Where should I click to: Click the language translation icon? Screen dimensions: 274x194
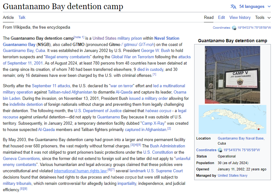[233, 7]
